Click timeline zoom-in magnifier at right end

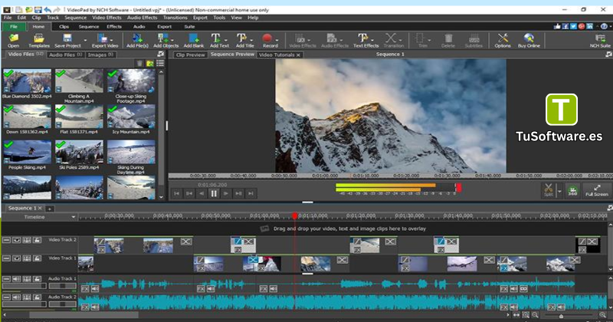pos(602,315)
